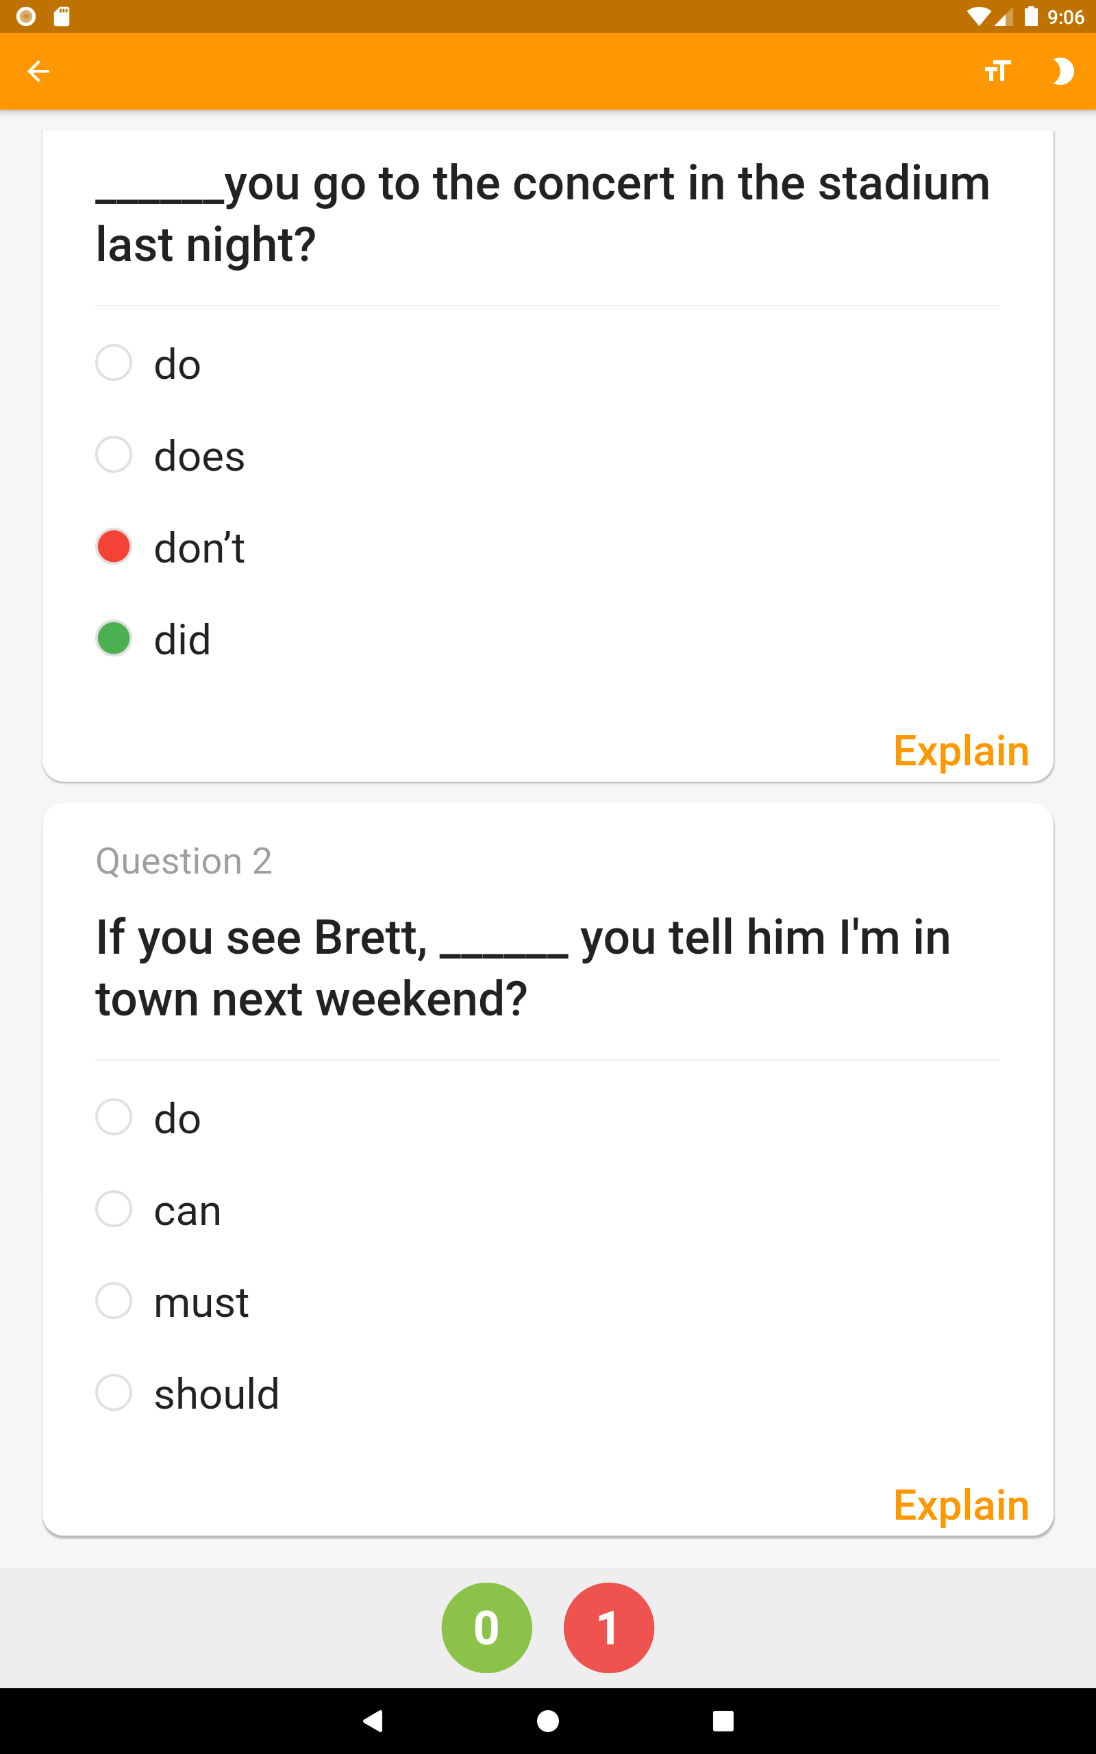Tap Android home circle button
This screenshot has width=1096, height=1754.
coord(548,1720)
